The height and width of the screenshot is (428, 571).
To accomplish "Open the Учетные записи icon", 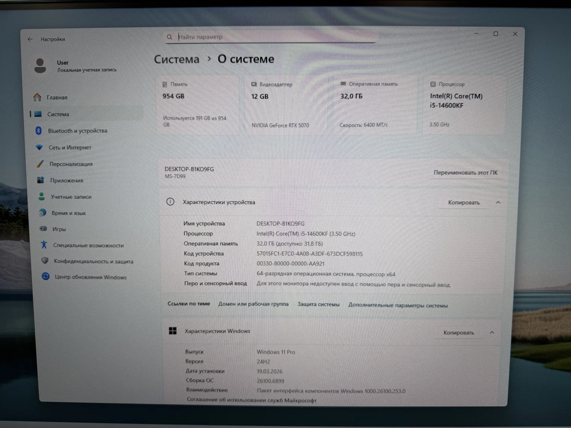I will tap(42, 196).
